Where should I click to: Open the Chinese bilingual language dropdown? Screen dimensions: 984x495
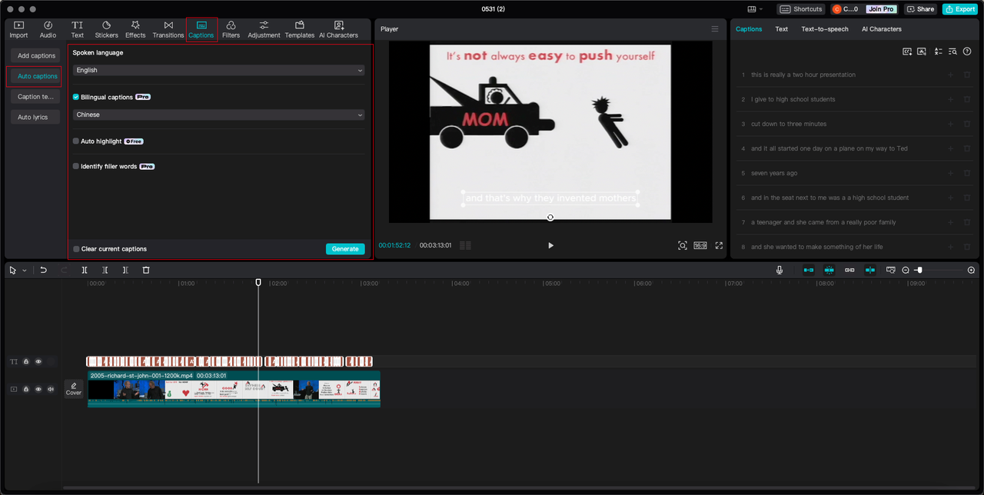pos(218,115)
